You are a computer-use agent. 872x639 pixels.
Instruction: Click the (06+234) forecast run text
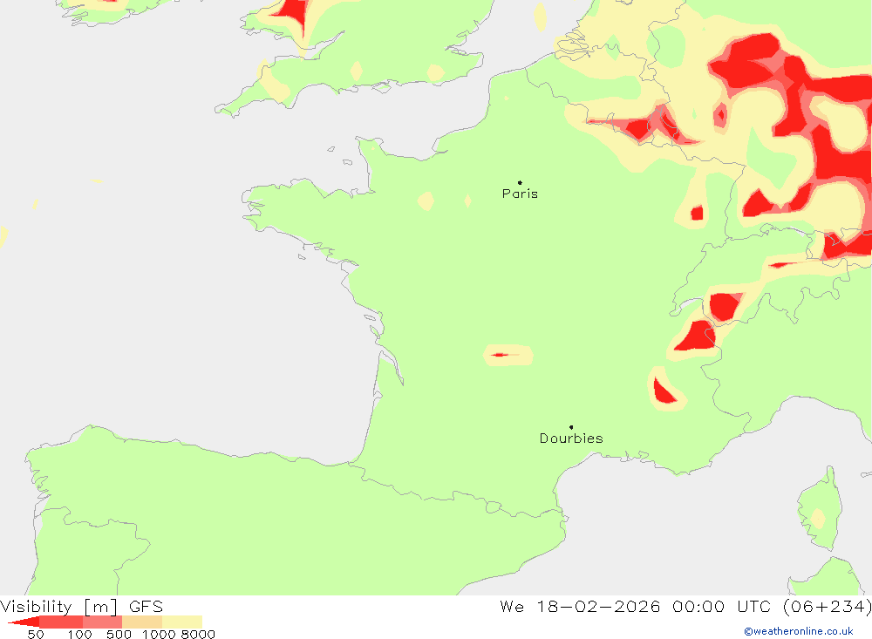coord(827,606)
